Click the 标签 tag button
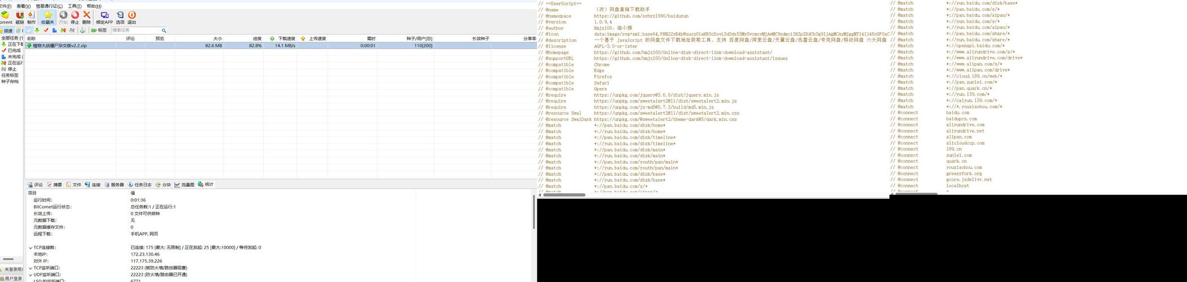 tap(98, 30)
